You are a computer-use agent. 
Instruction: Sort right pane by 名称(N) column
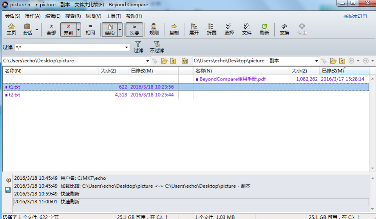click(x=241, y=71)
